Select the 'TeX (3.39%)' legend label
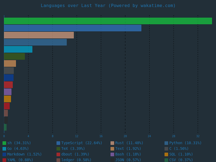 point(73,149)
